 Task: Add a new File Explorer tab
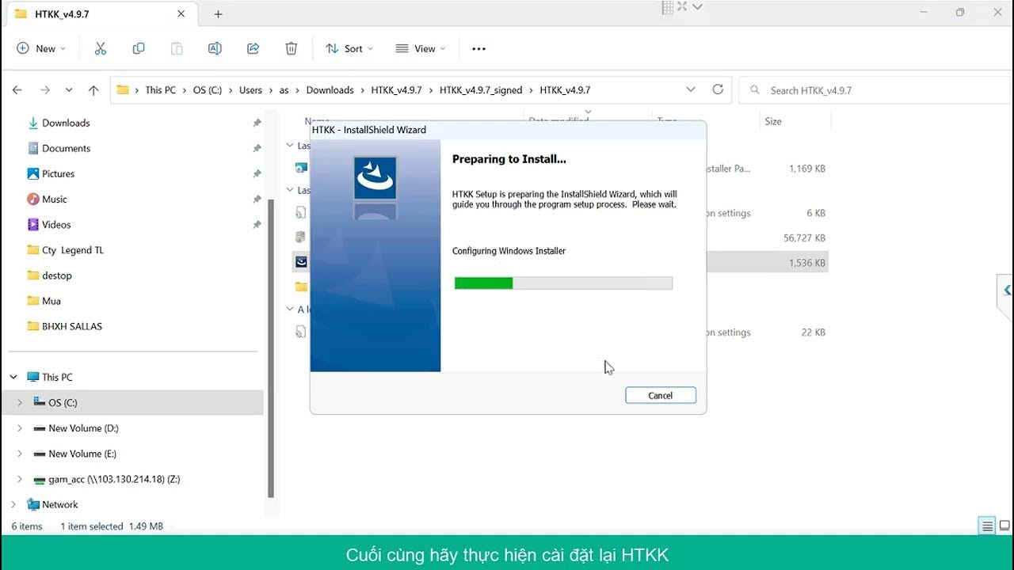point(218,14)
